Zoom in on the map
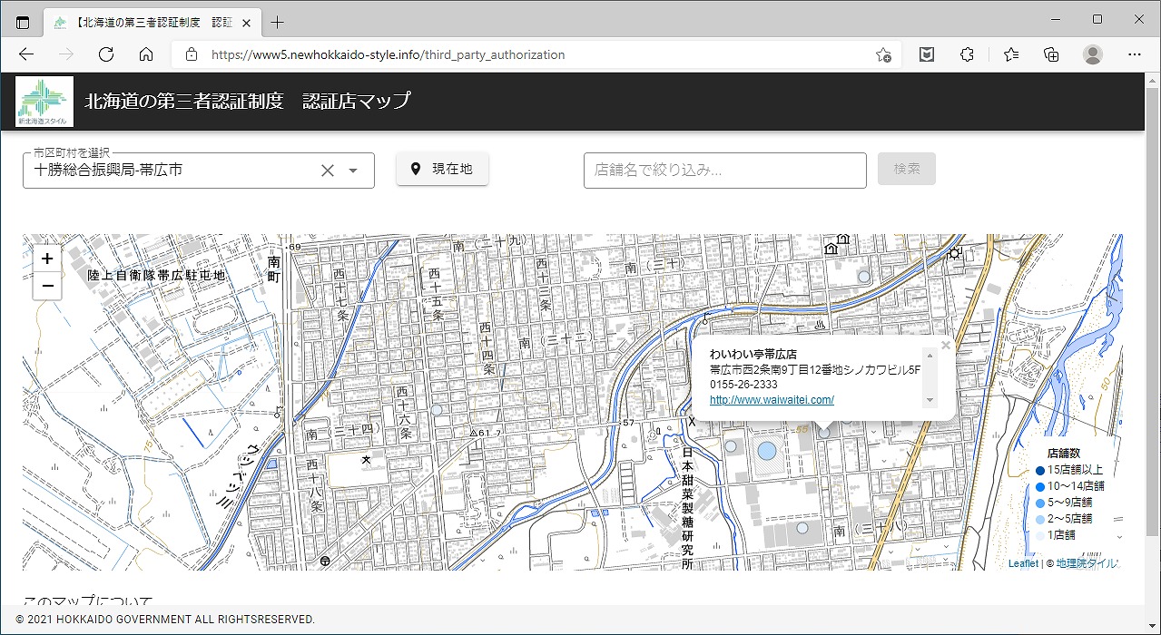The height and width of the screenshot is (635, 1161). [47, 259]
